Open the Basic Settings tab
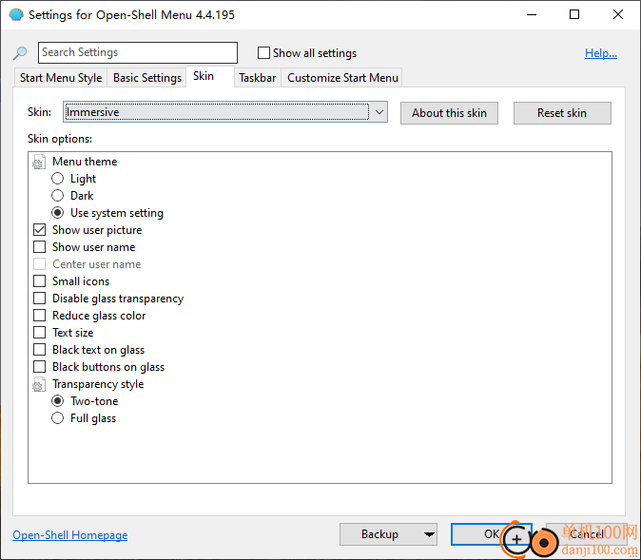 click(x=147, y=78)
